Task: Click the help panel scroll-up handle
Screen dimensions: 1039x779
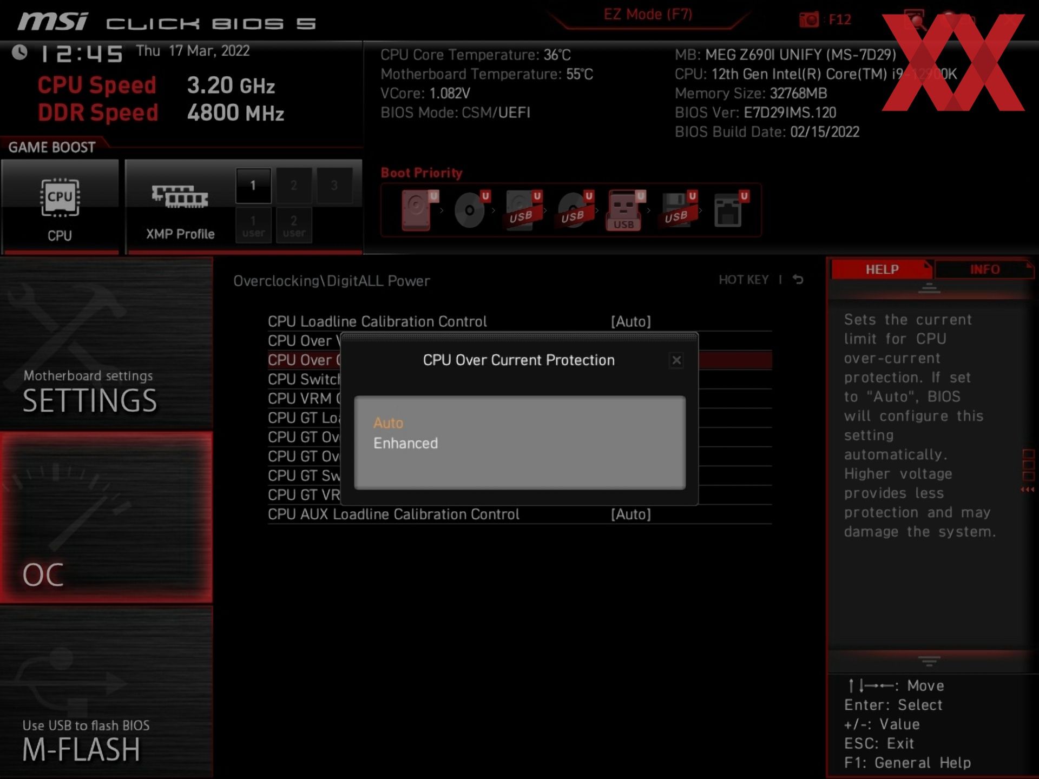Action: click(x=929, y=288)
